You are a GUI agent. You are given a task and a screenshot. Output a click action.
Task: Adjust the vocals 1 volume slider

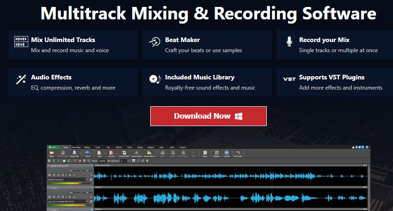(71, 193)
